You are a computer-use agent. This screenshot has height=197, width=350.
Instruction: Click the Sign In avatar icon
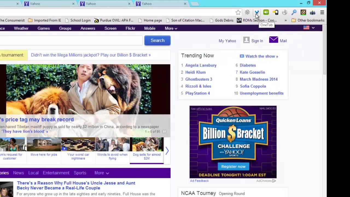(x=246, y=40)
